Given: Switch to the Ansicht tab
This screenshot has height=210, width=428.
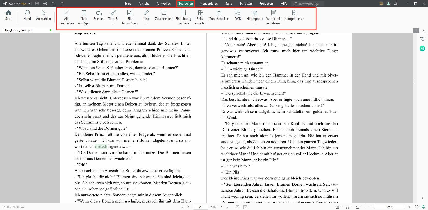Looking at the screenshot, I should pos(144,4).
